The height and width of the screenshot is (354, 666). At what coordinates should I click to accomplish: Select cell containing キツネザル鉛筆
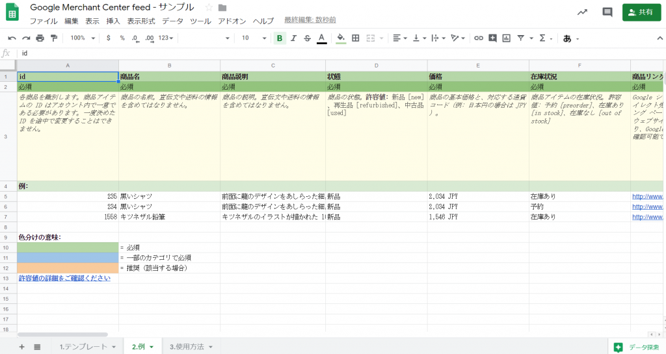click(x=169, y=217)
